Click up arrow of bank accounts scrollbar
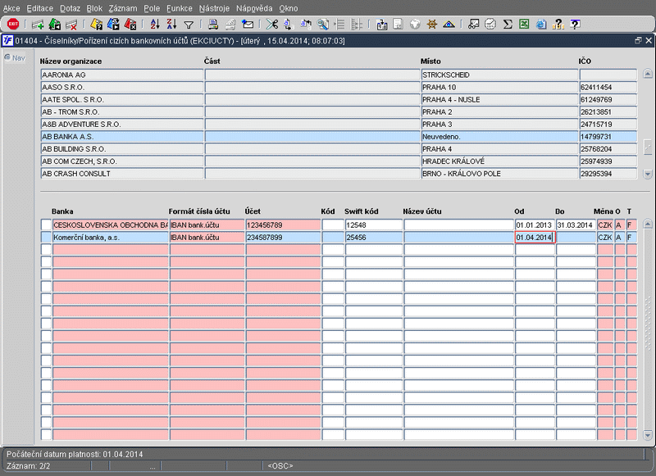Image resolution: width=656 pixels, height=476 pixels. click(x=648, y=224)
